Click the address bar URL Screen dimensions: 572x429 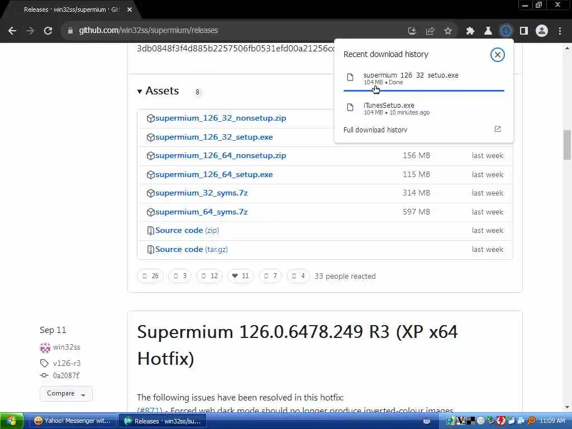pos(148,30)
